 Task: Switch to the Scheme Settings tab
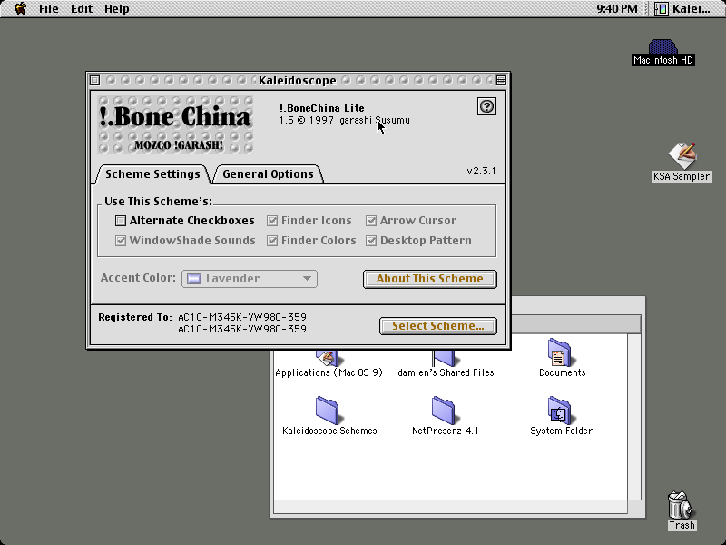point(152,174)
